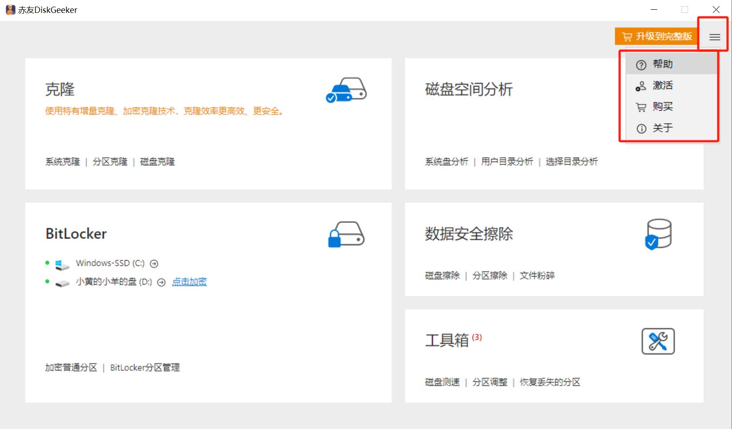
Task: Open 磁盘测速 tool
Action: [442, 382]
